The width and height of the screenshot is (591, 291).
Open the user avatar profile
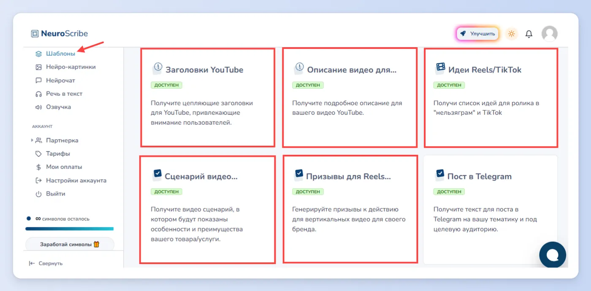pos(549,34)
